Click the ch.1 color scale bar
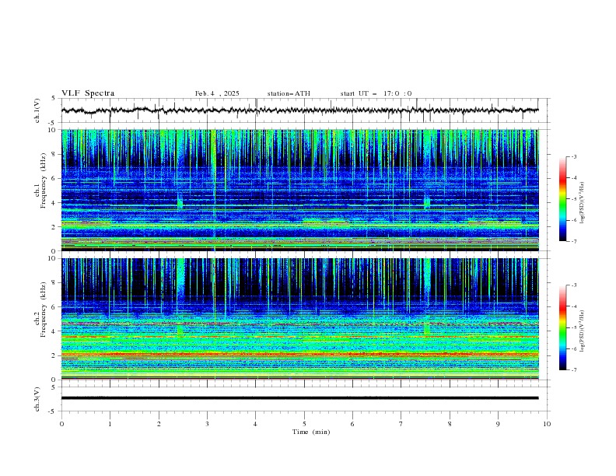The width and height of the screenshot is (616, 476). click(x=562, y=199)
